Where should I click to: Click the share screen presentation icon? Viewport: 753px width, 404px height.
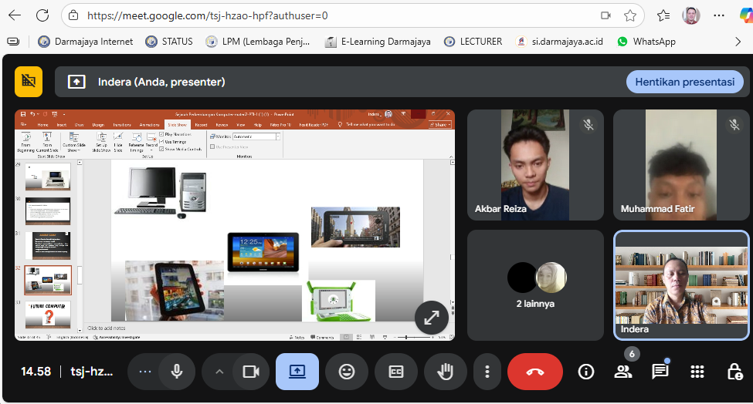(x=297, y=372)
